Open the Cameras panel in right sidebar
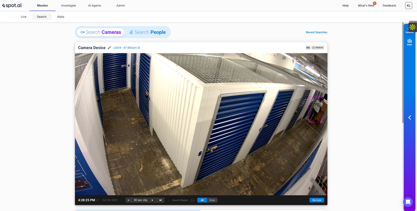The image size is (417, 211). (x=409, y=32)
